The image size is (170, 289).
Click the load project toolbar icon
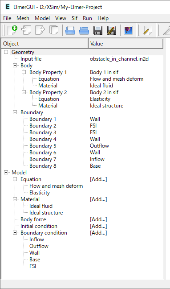point(26,30)
